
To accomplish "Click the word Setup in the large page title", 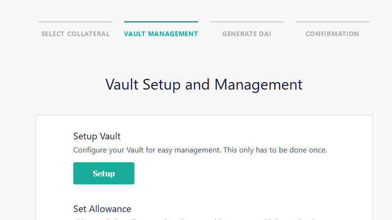I will coord(162,85).
